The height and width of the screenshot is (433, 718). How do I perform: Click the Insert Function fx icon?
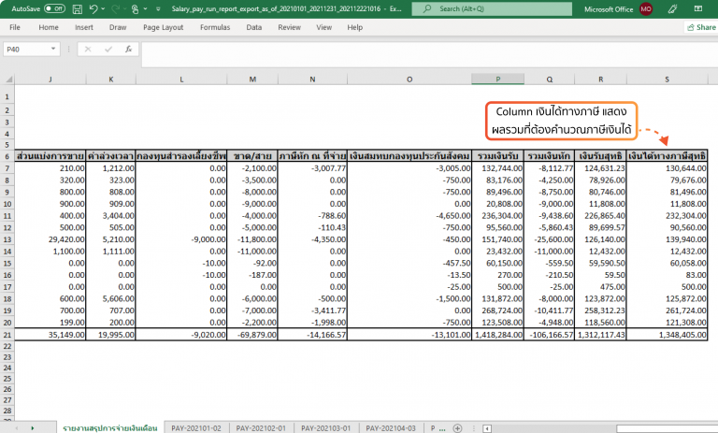click(x=128, y=49)
